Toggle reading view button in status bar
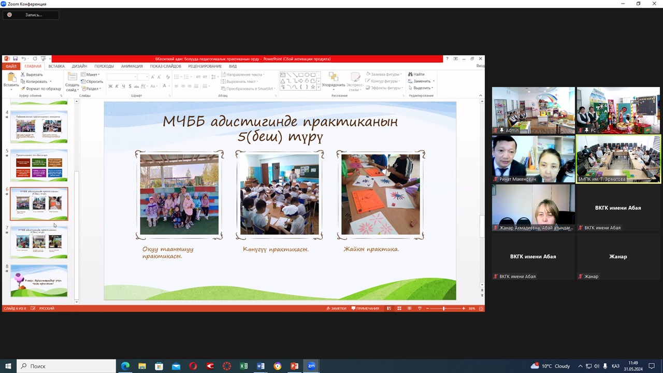This screenshot has width=663, height=373. pos(409,308)
